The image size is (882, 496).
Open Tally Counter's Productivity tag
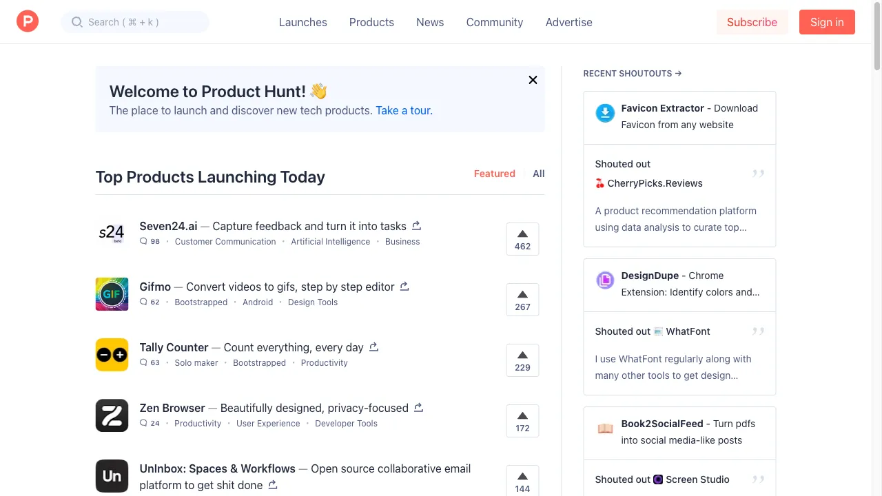point(325,363)
